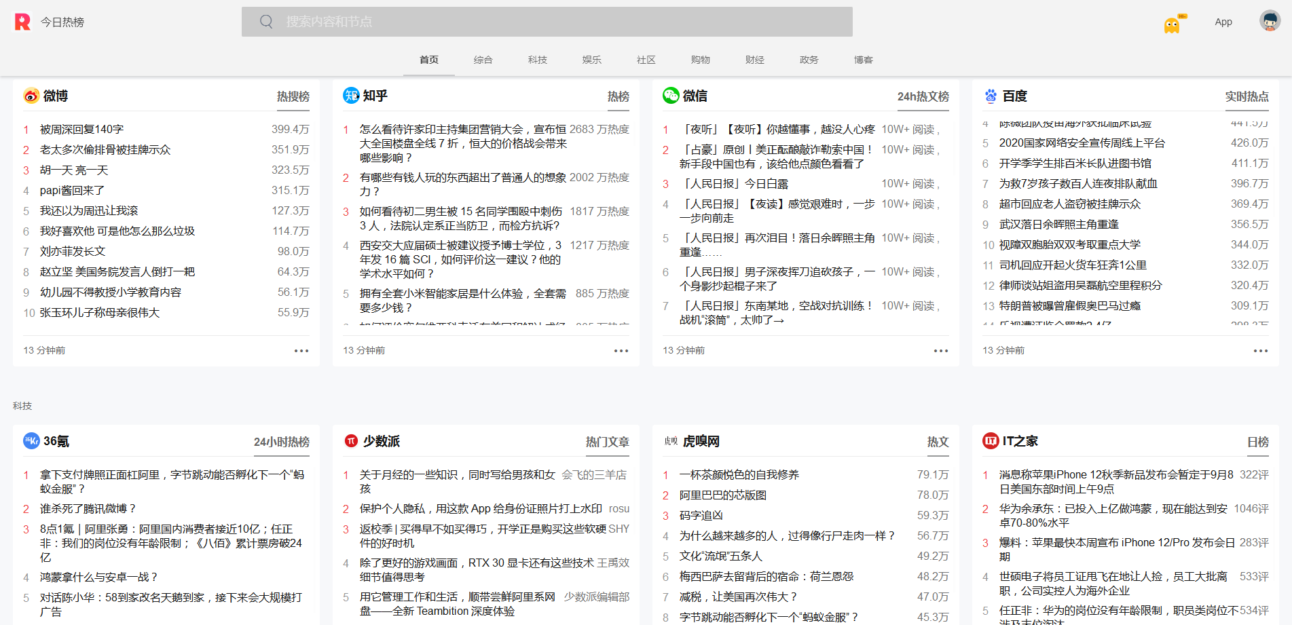Open Weibo topic 刘亦菲发长文
Viewport: 1292px width, 625px height.
[x=73, y=251]
